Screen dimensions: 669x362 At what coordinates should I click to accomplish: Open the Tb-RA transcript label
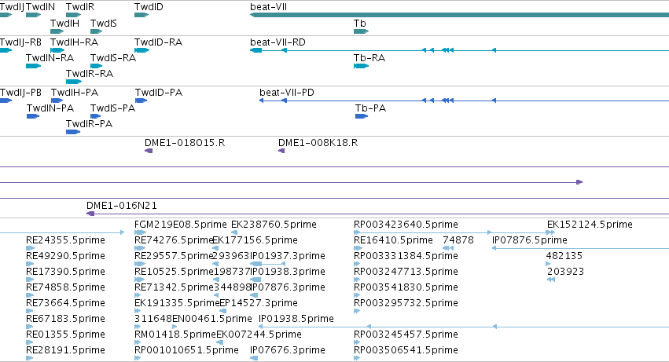click(x=369, y=58)
